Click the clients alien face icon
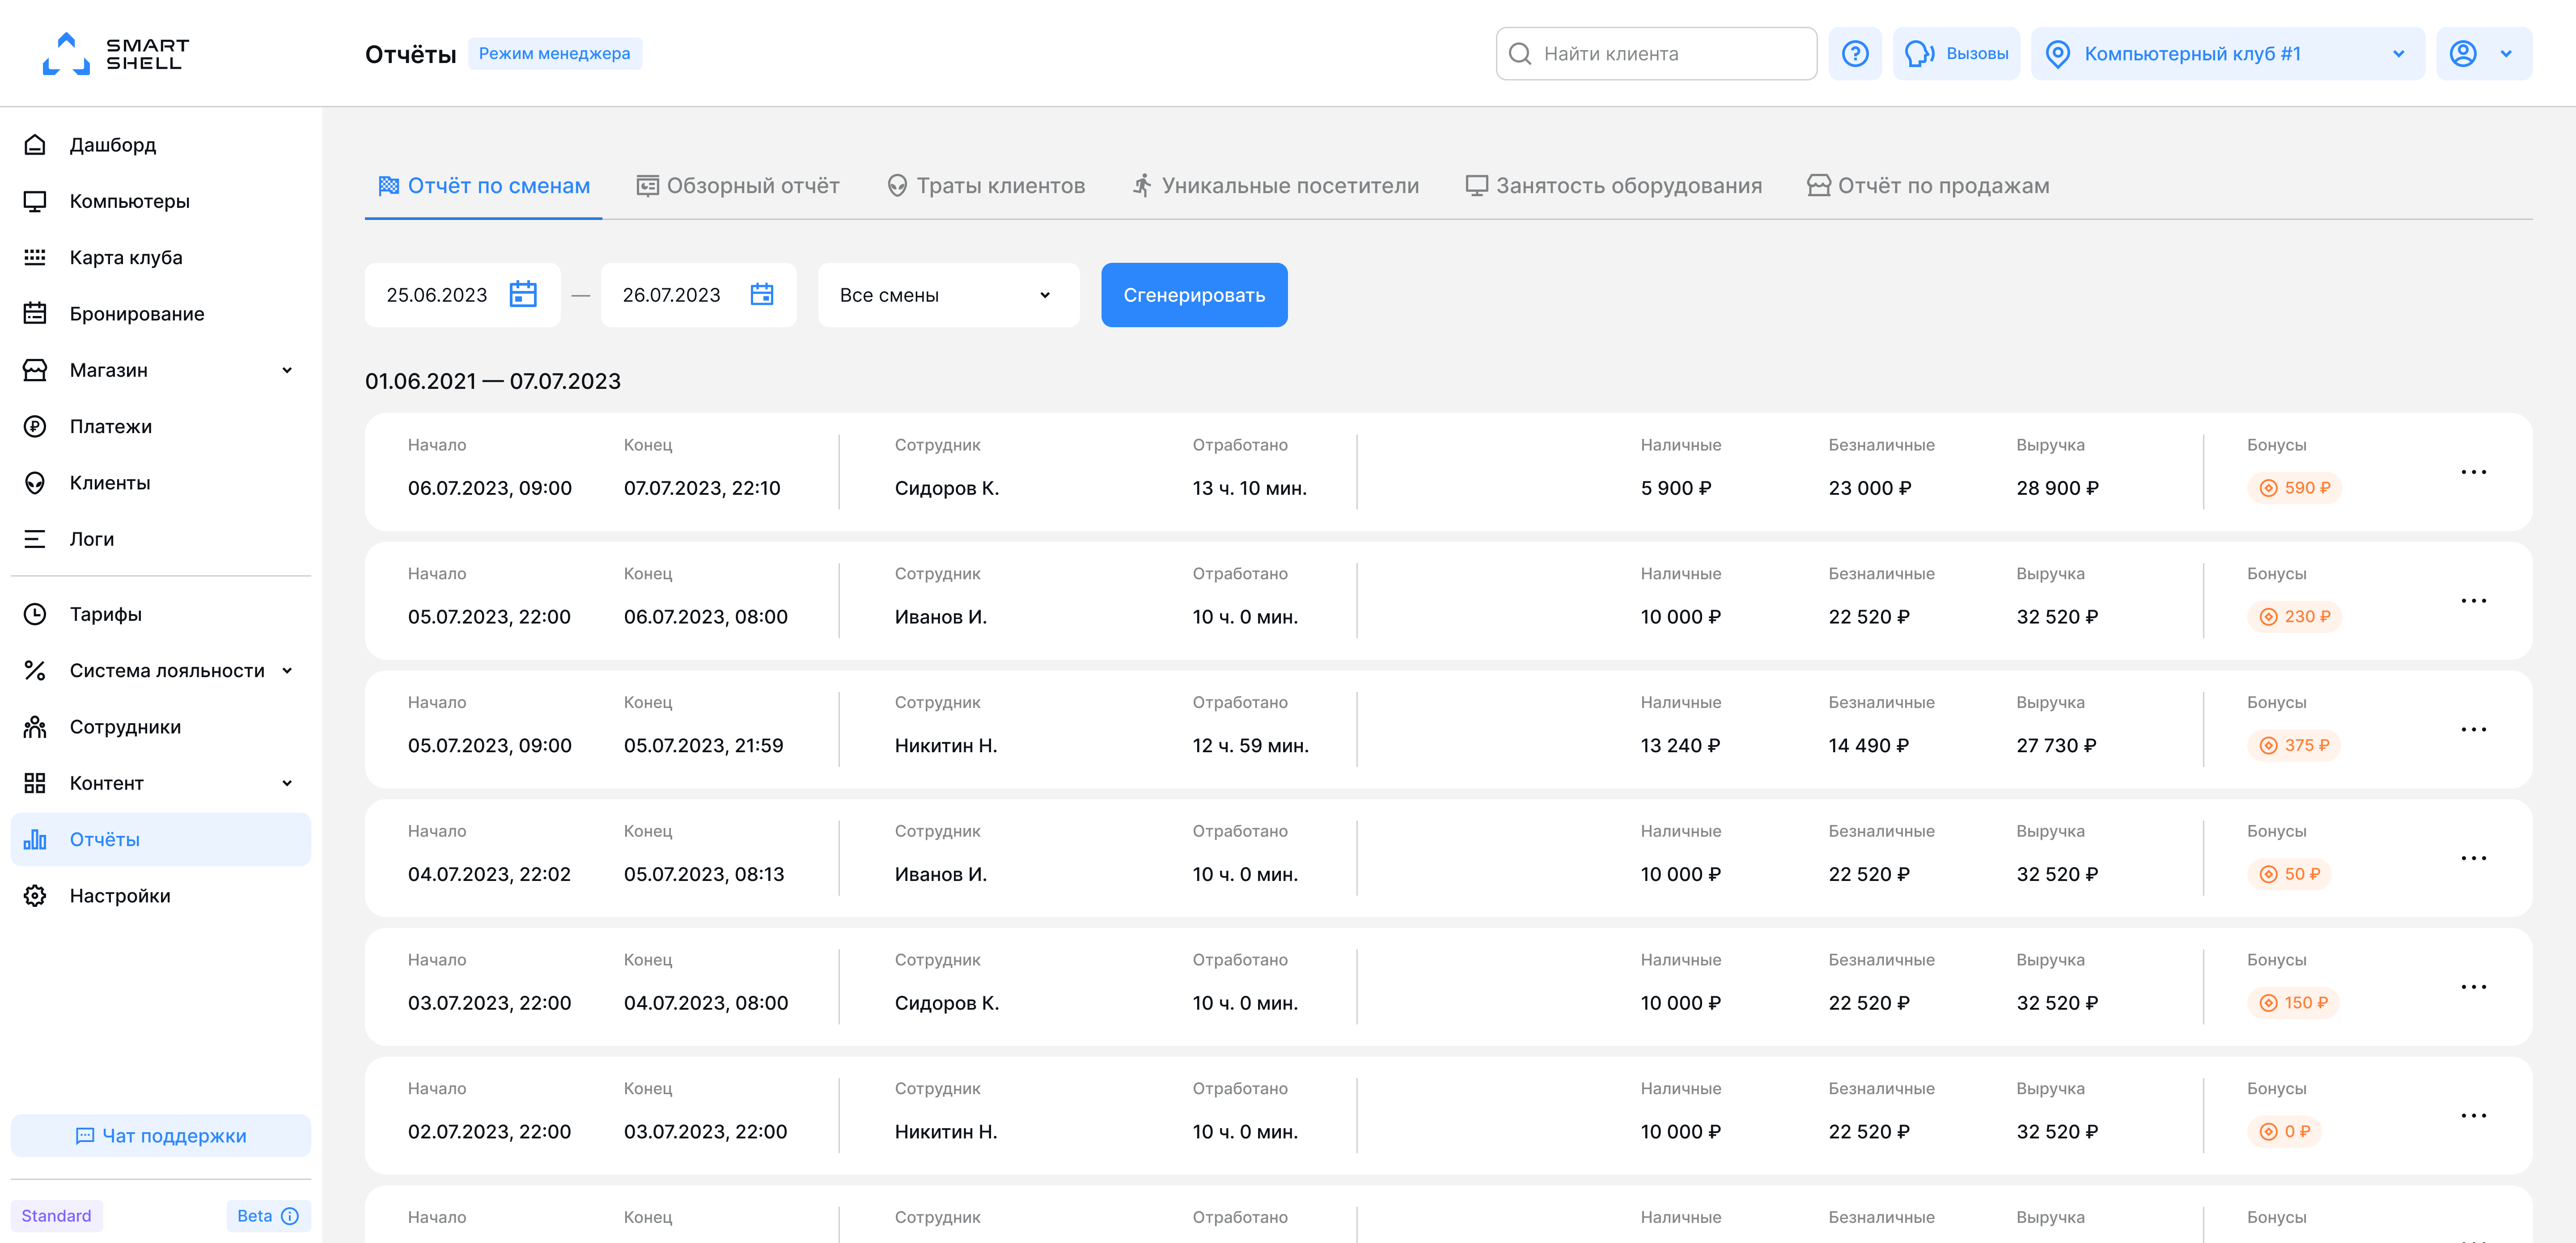 tap(35, 483)
